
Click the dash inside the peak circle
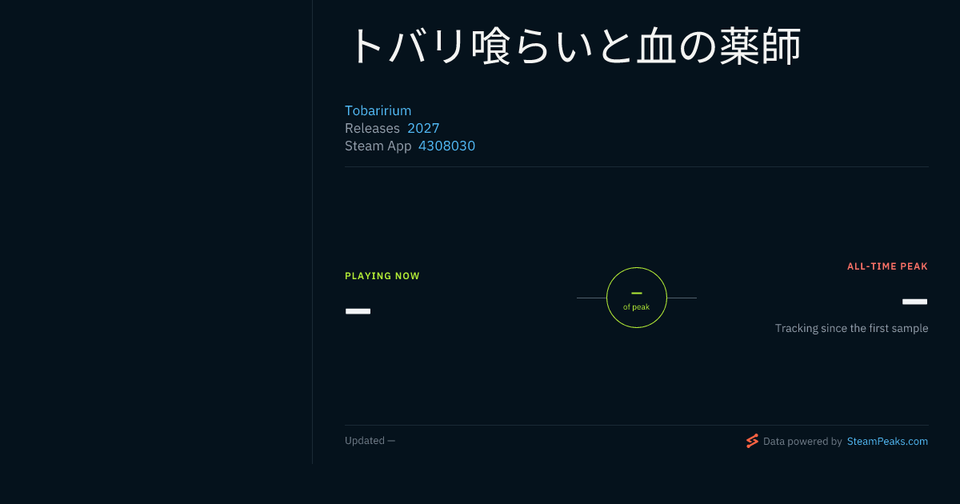coord(637,293)
